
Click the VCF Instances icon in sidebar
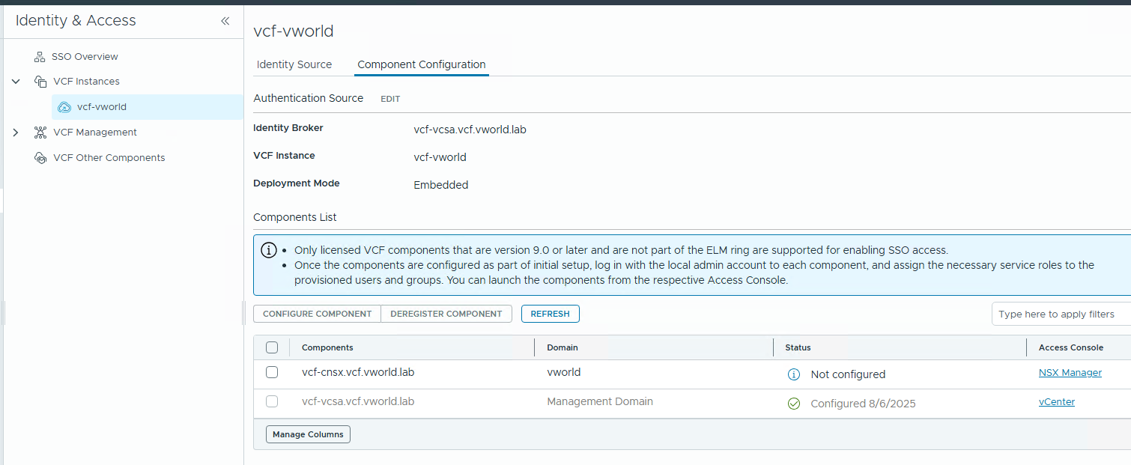40,82
